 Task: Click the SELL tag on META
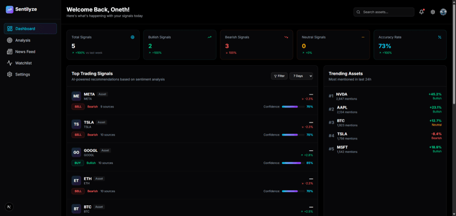(x=78, y=107)
